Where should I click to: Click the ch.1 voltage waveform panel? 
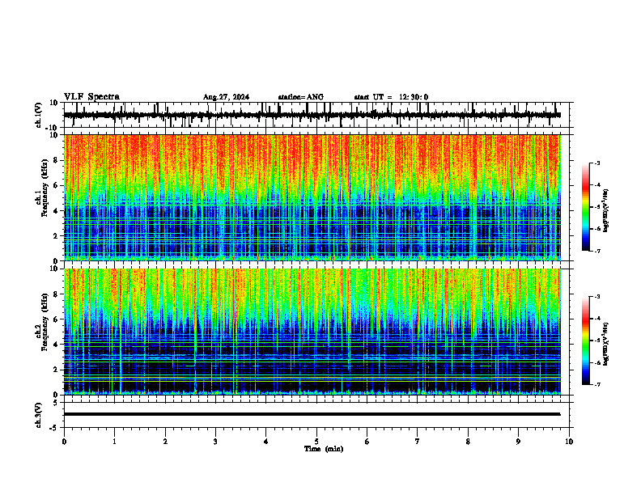(x=318, y=115)
